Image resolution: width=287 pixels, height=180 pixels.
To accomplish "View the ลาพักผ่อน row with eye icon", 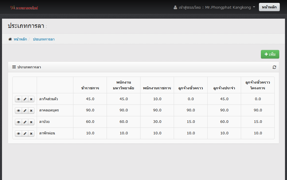I will [18, 133].
